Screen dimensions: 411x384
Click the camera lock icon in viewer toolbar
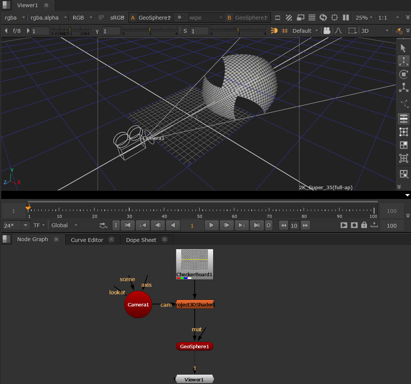pyautogui.click(x=327, y=31)
